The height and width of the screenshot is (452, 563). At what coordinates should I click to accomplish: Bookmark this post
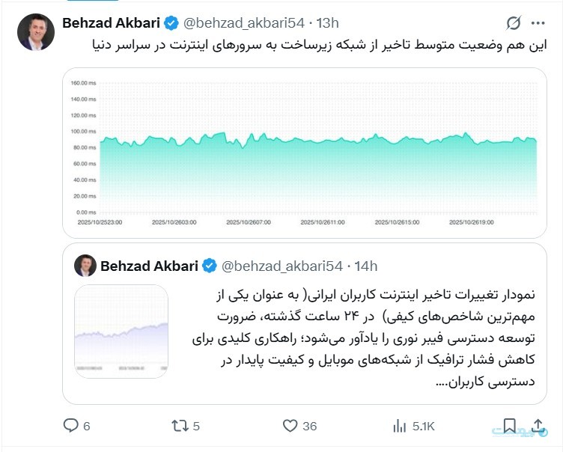[509, 425]
